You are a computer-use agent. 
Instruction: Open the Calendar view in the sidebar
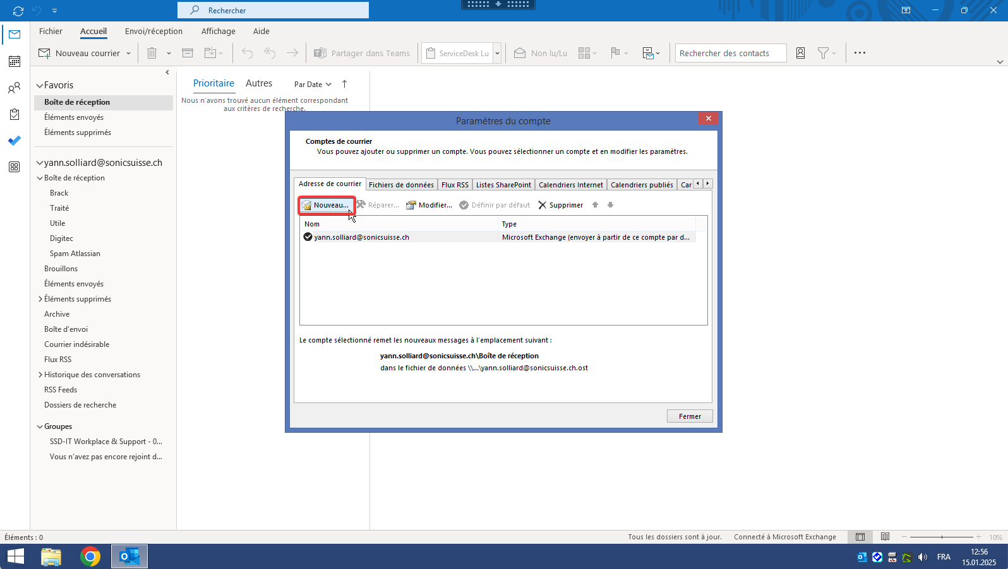pos(15,61)
